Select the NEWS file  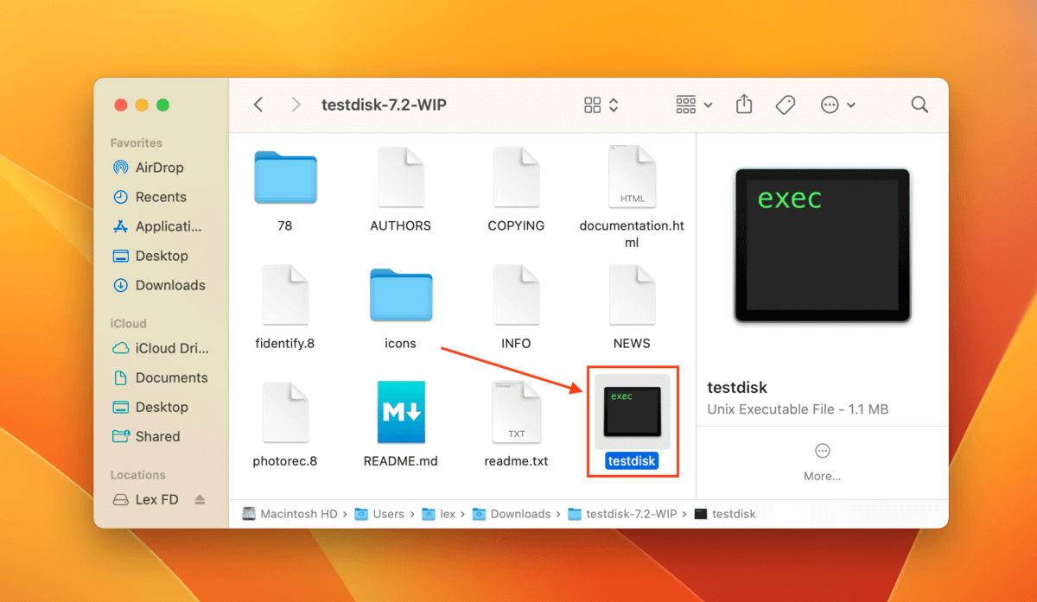click(632, 295)
